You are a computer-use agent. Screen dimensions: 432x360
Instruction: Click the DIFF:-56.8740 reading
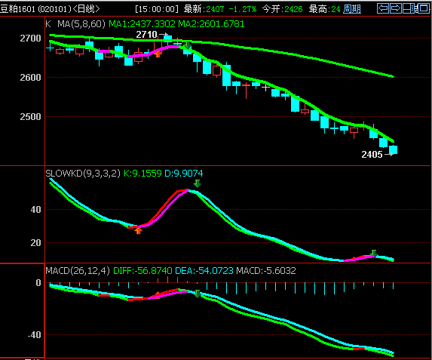click(142, 271)
